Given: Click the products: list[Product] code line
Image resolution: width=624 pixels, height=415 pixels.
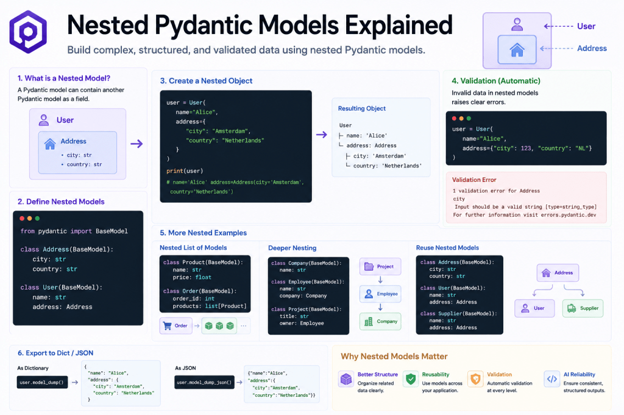Looking at the screenshot, I should (x=210, y=306).
